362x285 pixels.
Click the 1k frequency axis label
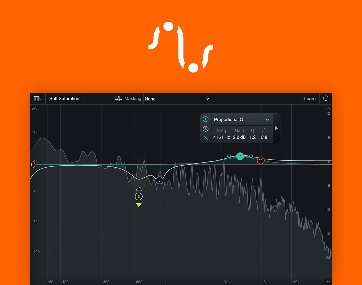point(165,282)
